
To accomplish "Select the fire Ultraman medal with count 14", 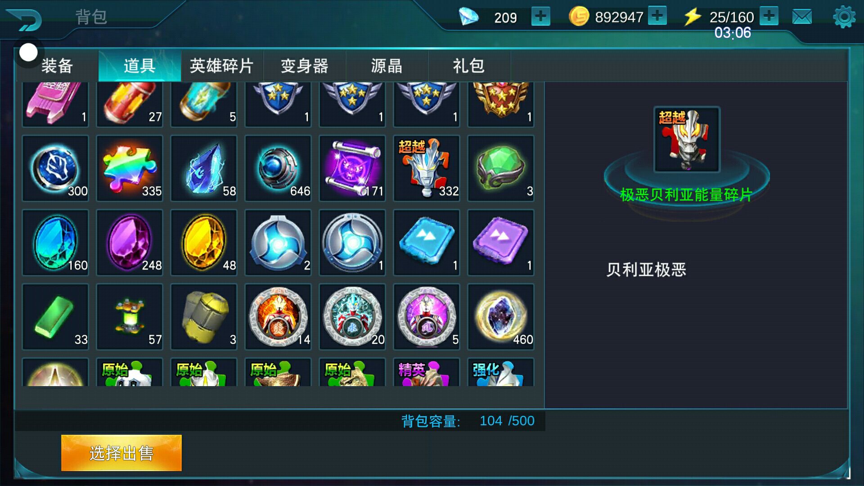I will (278, 317).
